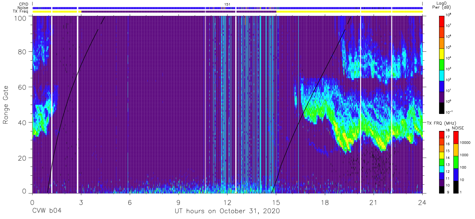Click x-axis tick label '6'
Viewport: 475px width, 219px height.
point(130,202)
